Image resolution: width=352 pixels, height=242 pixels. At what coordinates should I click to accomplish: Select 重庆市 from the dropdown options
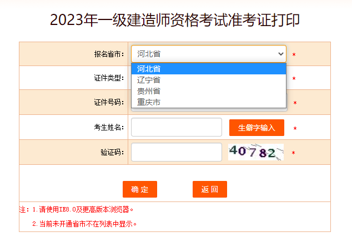(208, 102)
